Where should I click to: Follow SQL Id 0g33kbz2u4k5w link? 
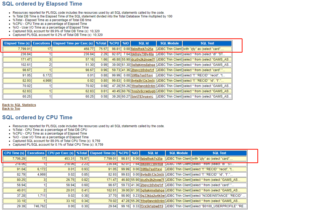[x=153, y=196]
